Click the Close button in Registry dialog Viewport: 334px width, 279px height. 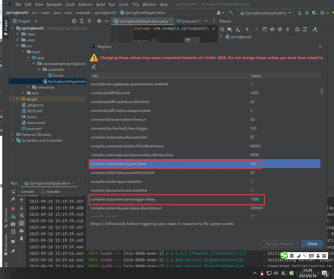[312, 244]
